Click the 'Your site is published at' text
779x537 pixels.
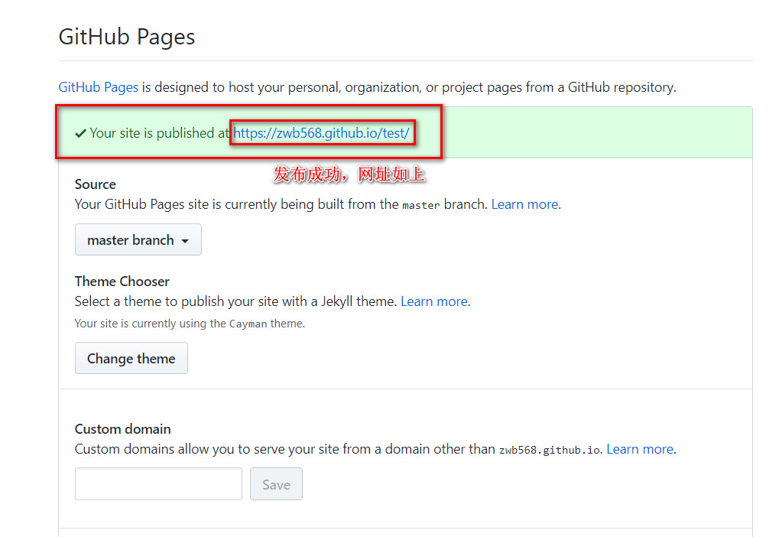pyautogui.click(x=160, y=133)
